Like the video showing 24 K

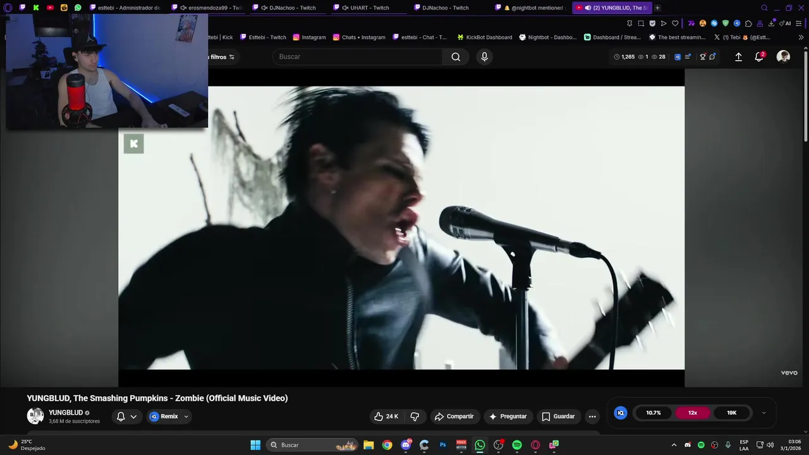point(386,416)
